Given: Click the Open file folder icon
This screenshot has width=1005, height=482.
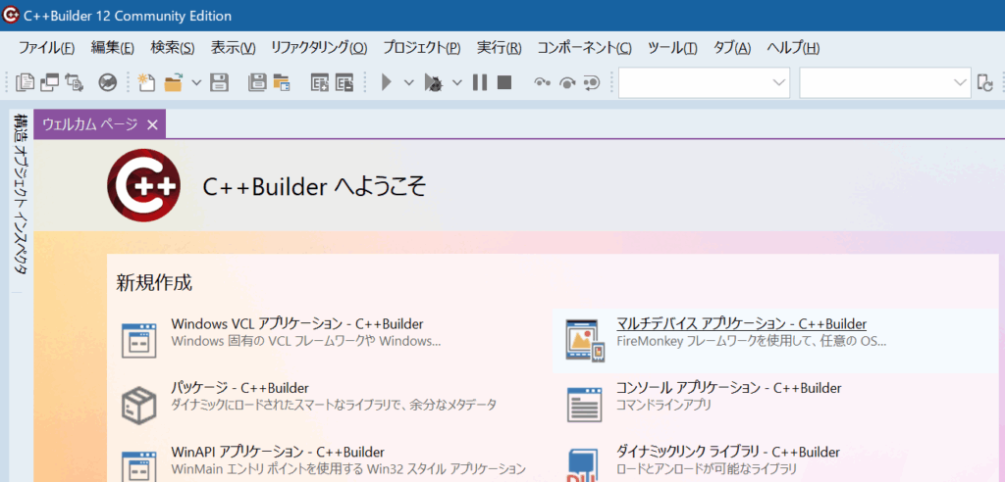Looking at the screenshot, I should click(174, 83).
